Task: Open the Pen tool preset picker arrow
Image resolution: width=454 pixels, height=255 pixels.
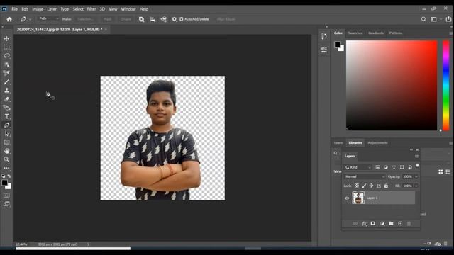Action: tap(30, 19)
